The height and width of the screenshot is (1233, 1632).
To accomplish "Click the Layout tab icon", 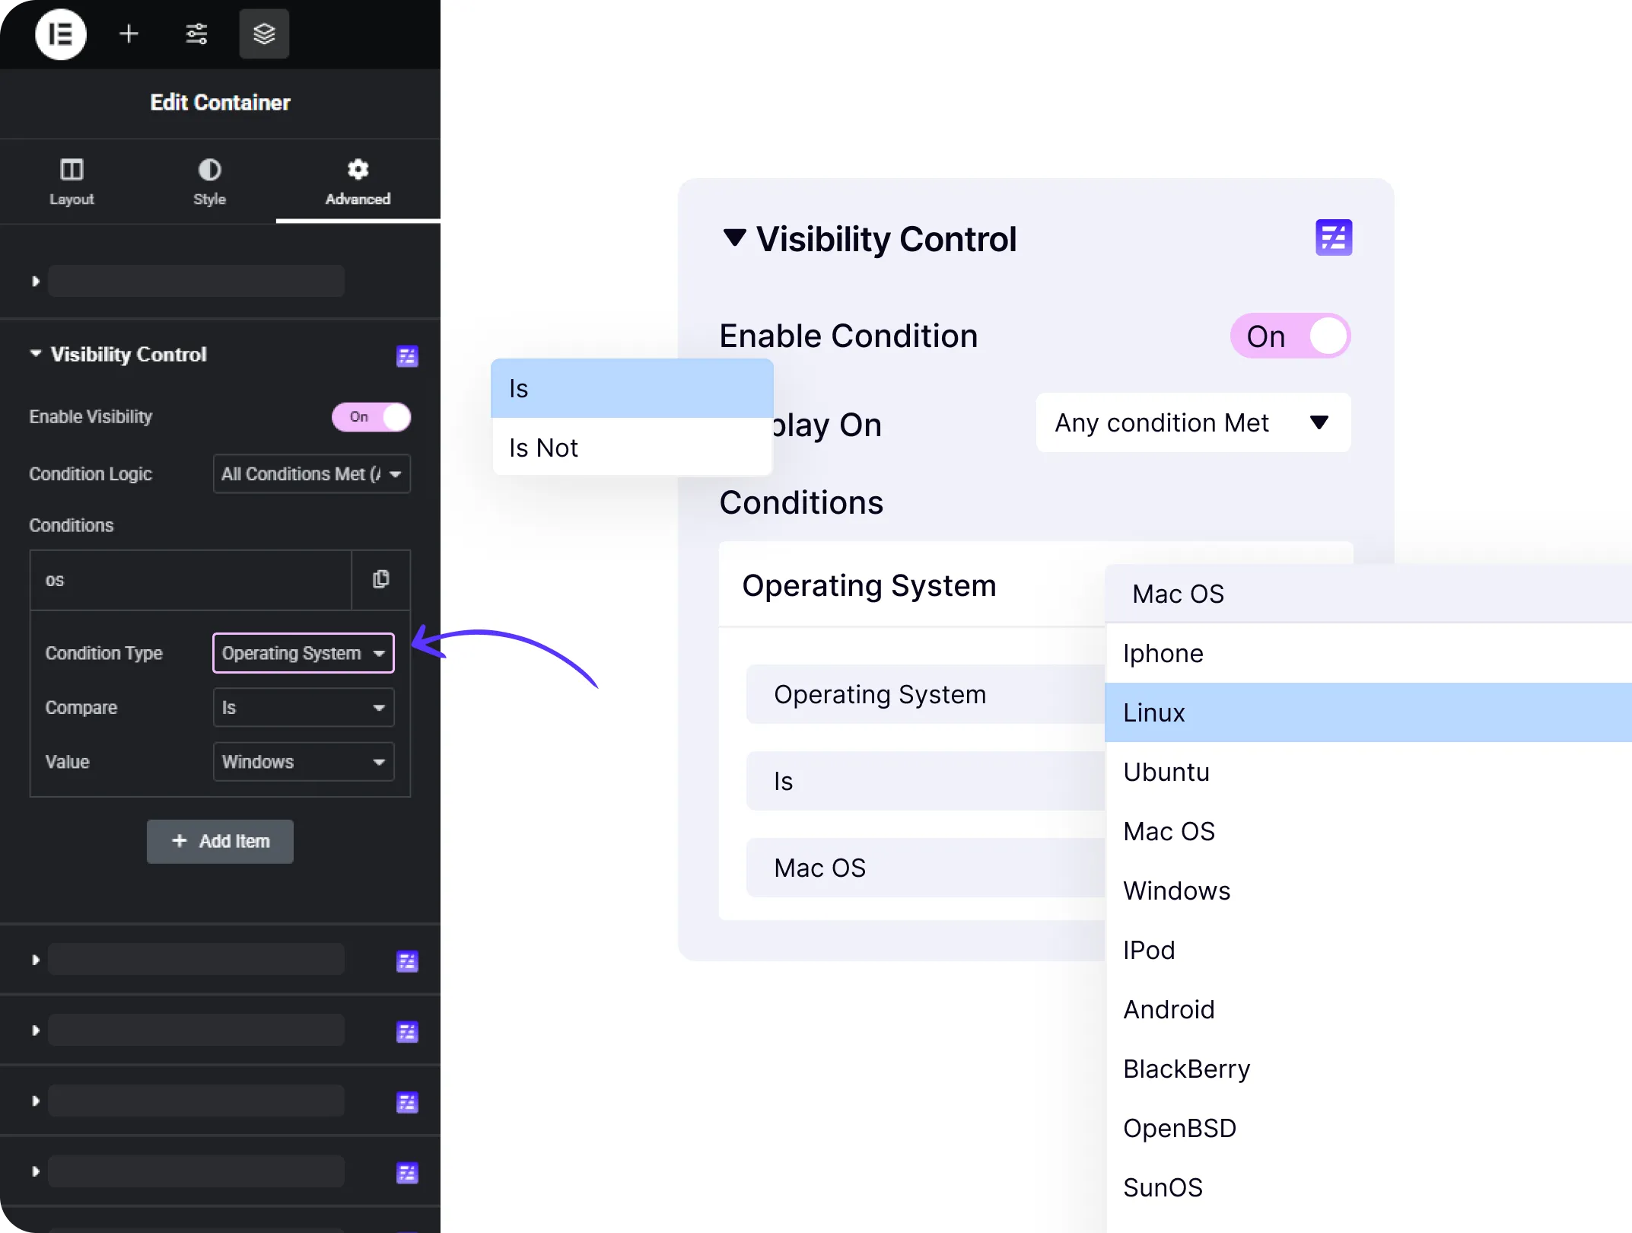I will click(72, 170).
